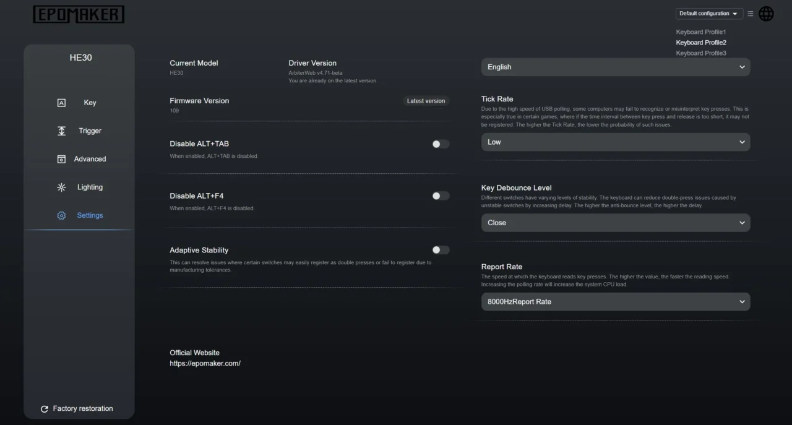The width and height of the screenshot is (792, 425).
Task: Click the Tick Rate heading
Action: pyautogui.click(x=497, y=99)
